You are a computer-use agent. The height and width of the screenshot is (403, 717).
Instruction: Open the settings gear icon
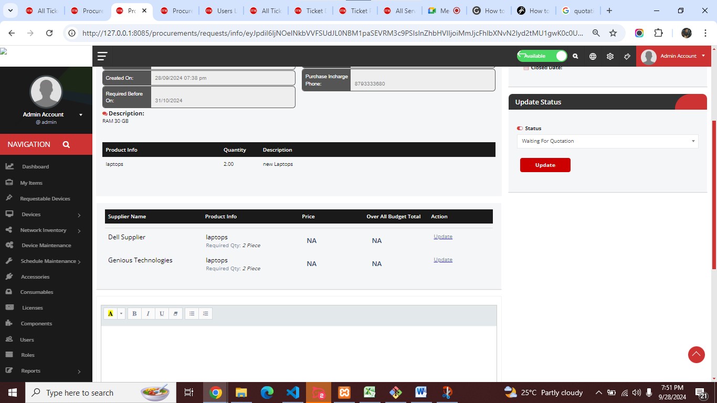(610, 56)
